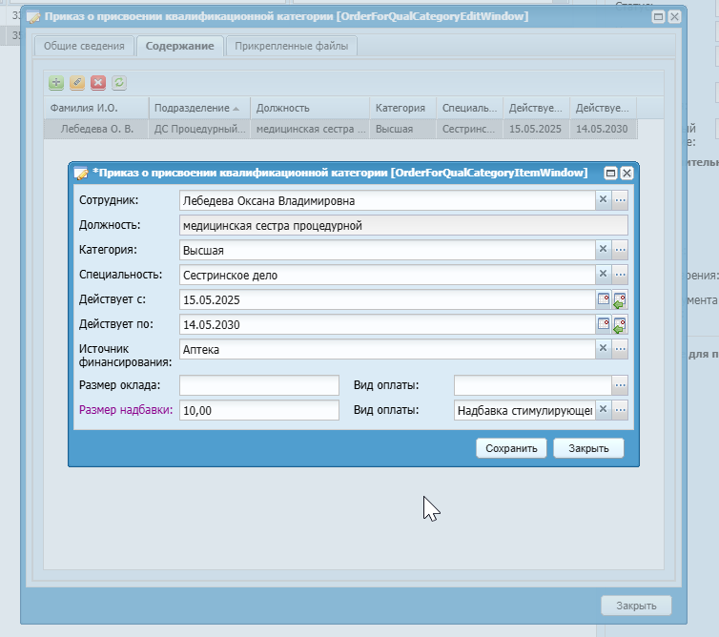The image size is (719, 637).
Task: Switch to the Общие сведения tab
Action: [x=84, y=46]
